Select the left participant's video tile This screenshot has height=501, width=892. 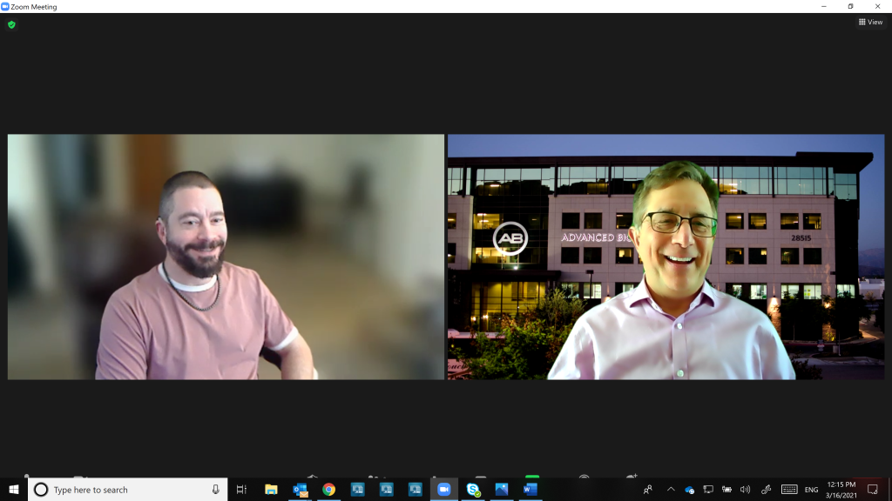[226, 257]
